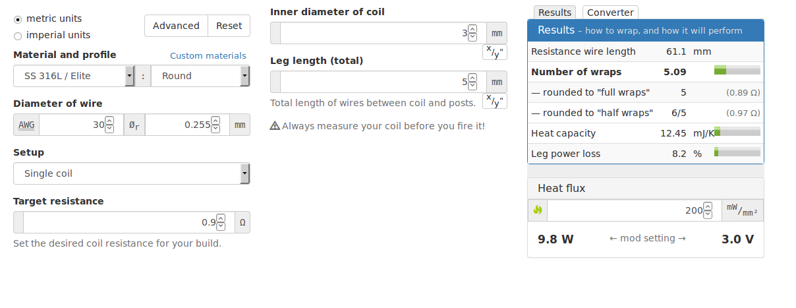Image resolution: width=796 pixels, height=308 pixels.
Task: Click the wire diameter Ør symbol
Action: point(134,125)
